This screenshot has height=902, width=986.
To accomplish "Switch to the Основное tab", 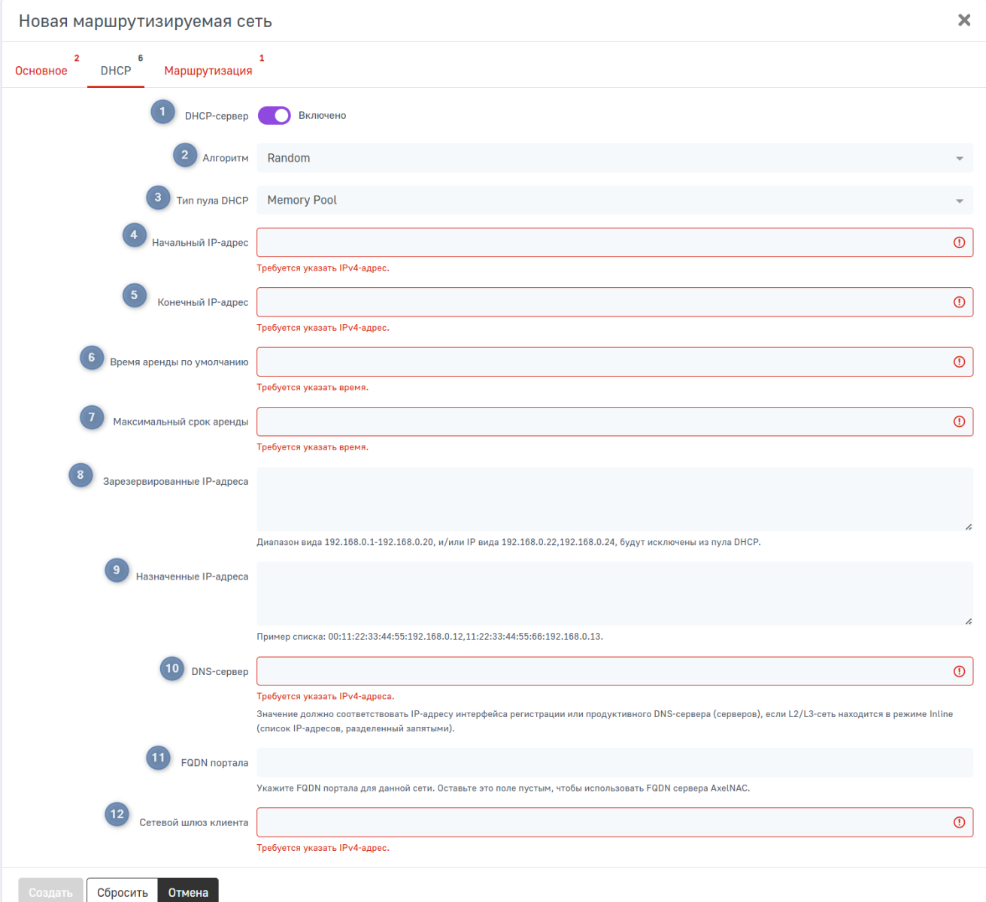I will (41, 71).
